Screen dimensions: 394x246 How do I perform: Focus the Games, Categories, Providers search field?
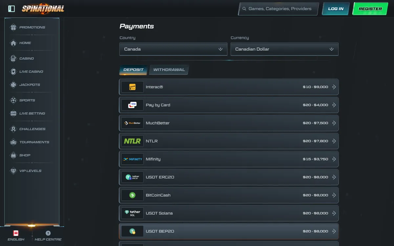pos(278,9)
